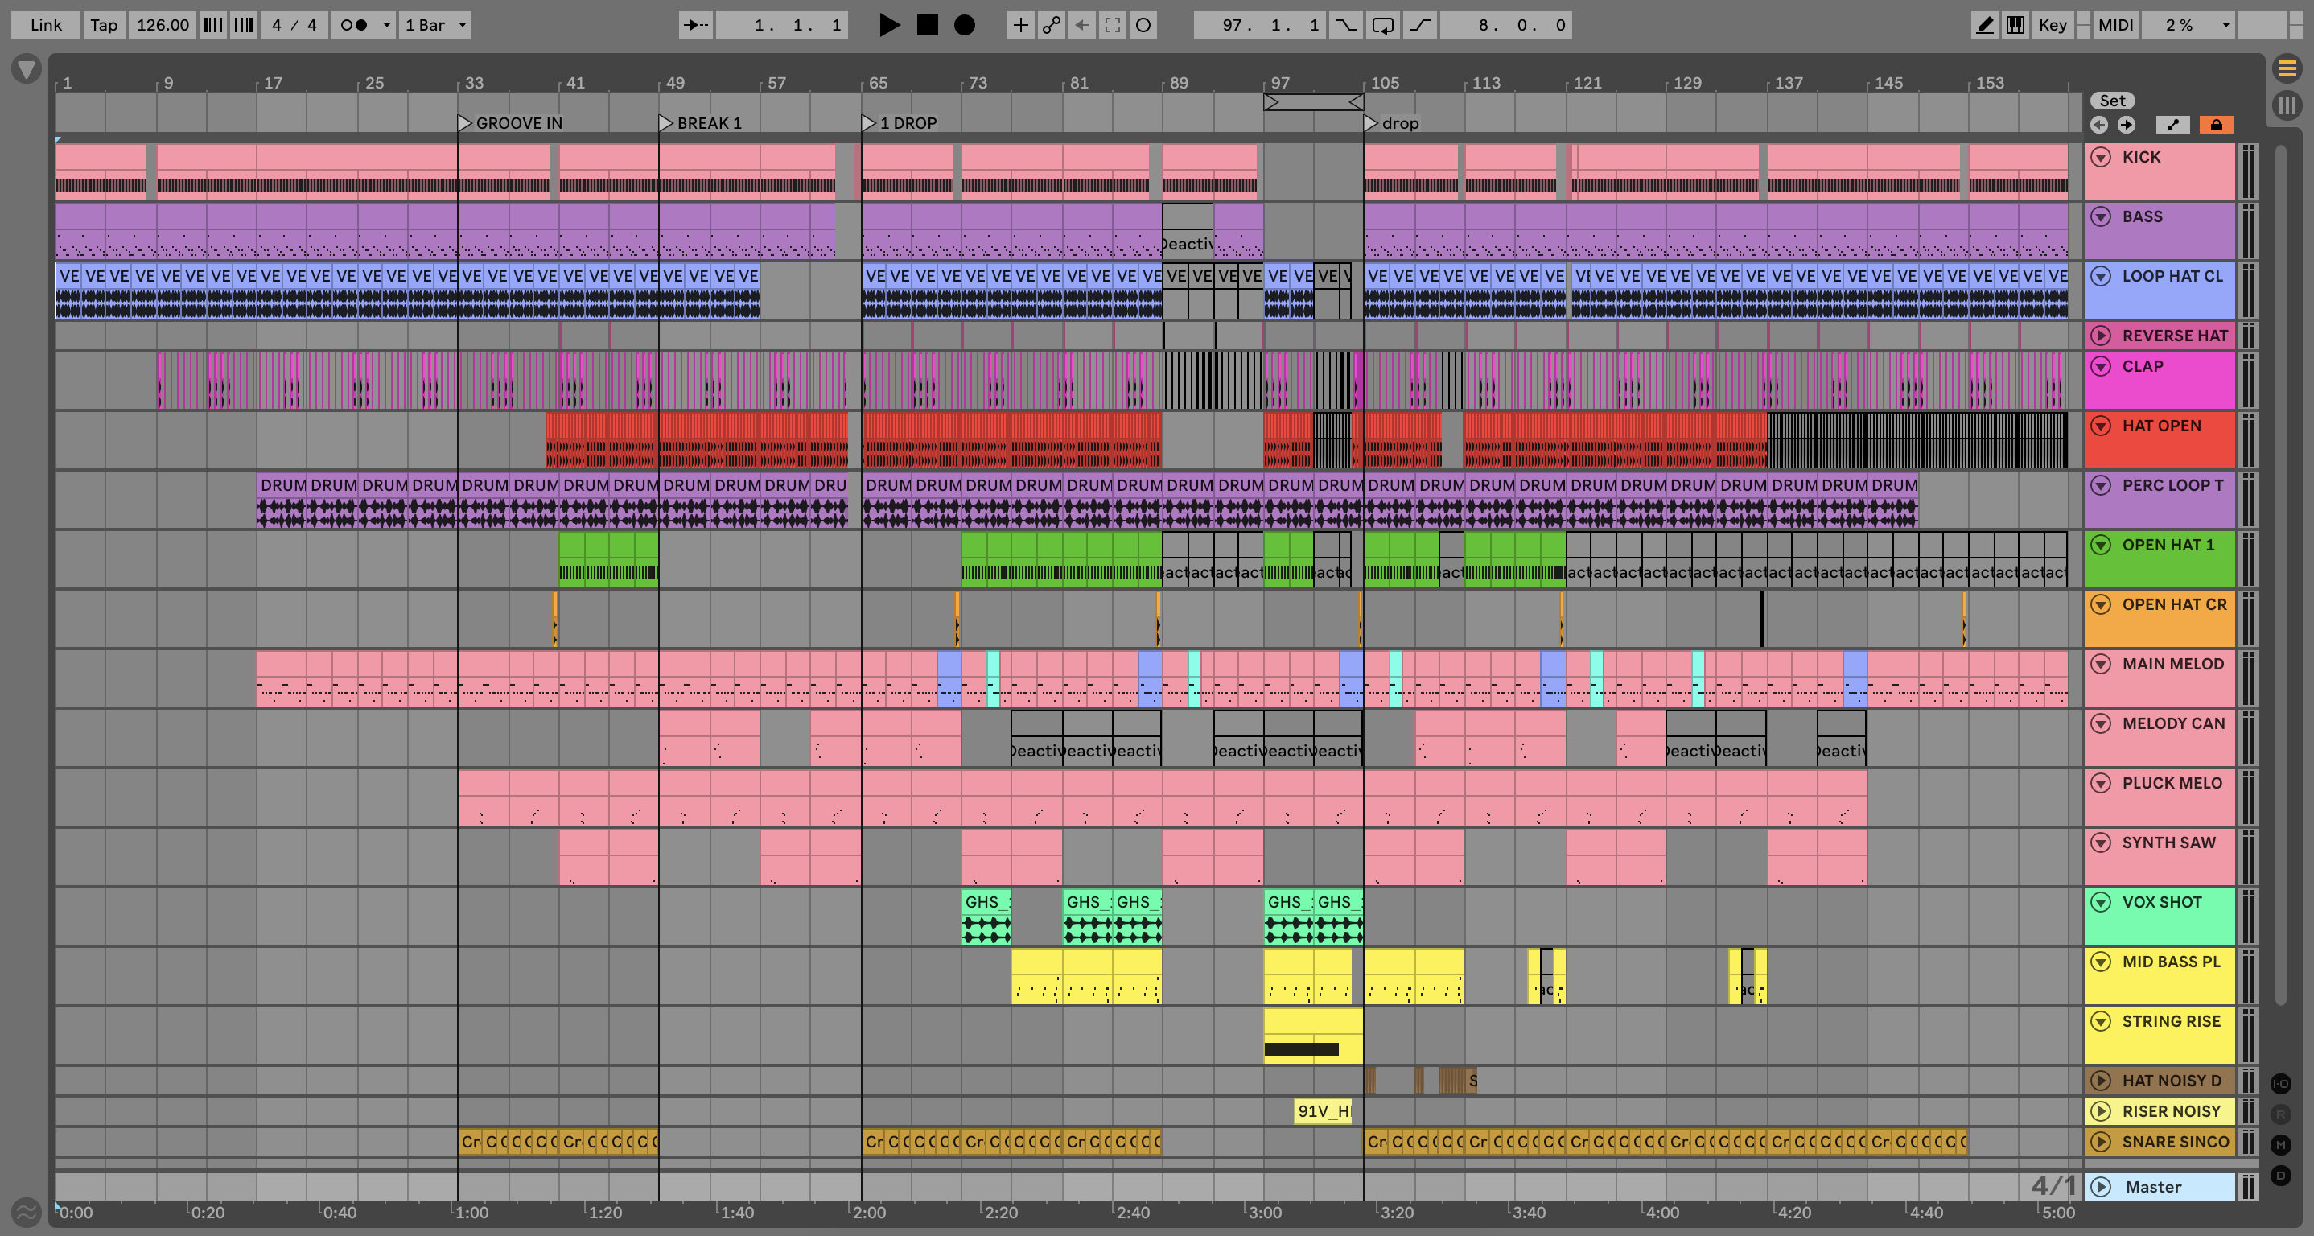The height and width of the screenshot is (1236, 2314).
Task: Toggle the Draw Mode pencil icon
Action: pos(1984,25)
